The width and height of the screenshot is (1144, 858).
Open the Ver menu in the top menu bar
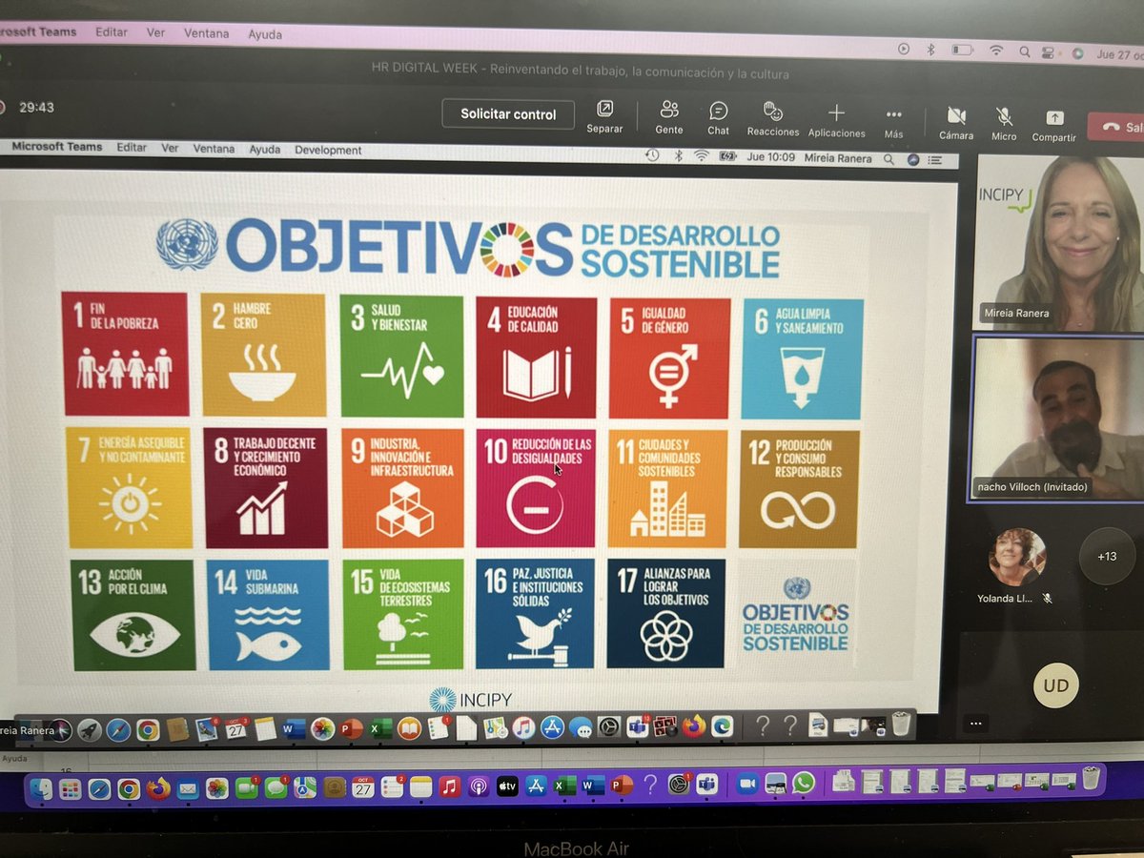155,32
